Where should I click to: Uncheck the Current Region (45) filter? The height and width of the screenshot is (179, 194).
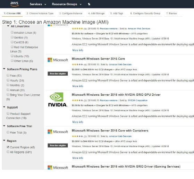(x=8, y=147)
